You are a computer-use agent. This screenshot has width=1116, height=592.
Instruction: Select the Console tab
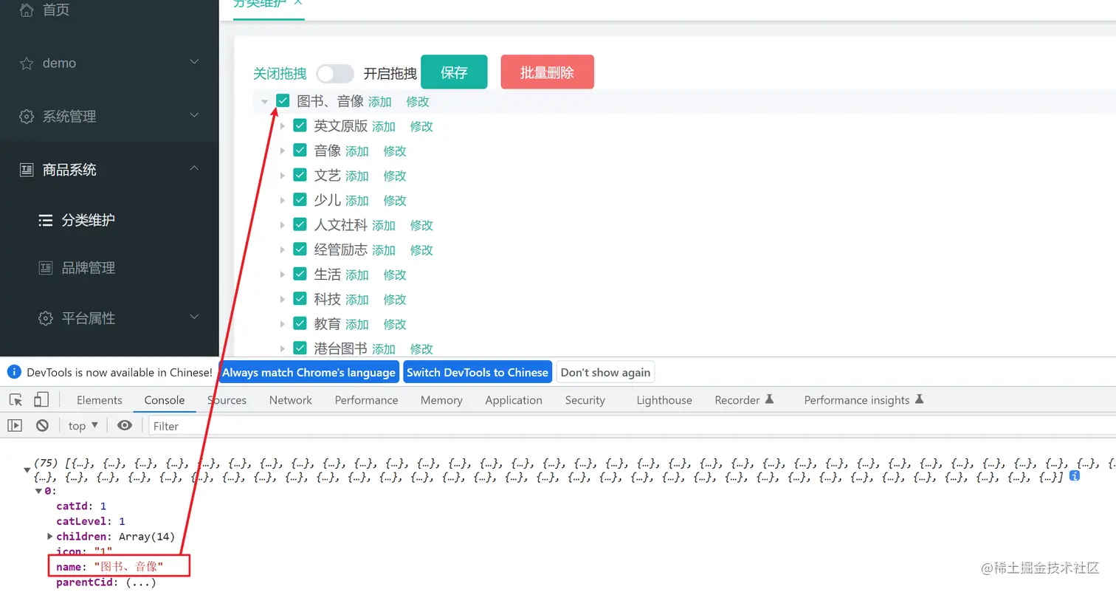(x=165, y=400)
